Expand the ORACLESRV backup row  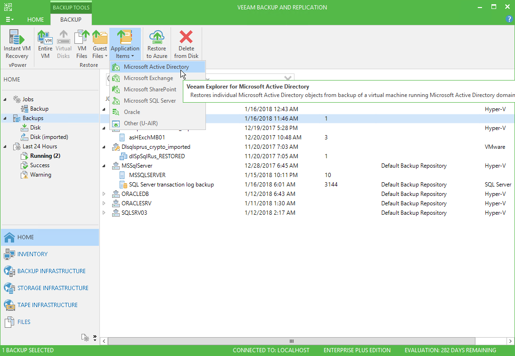tap(104, 203)
